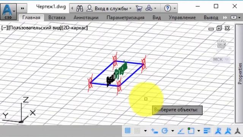Screen dimensions: 243x137
Task: Toggle snap mode dotted grid icon
Action: tap(137, 131)
